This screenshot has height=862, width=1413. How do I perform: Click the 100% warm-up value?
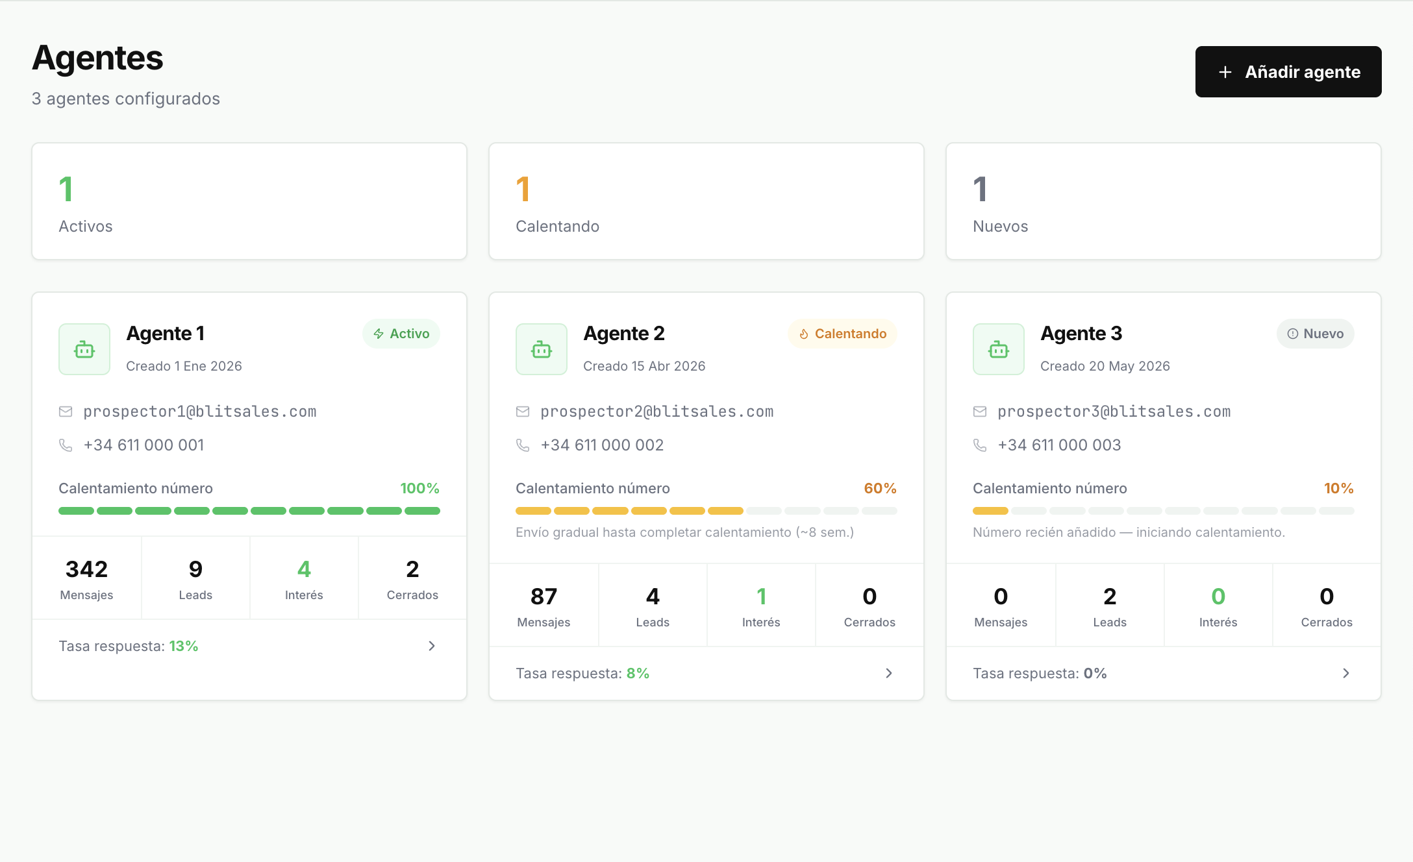(x=420, y=488)
